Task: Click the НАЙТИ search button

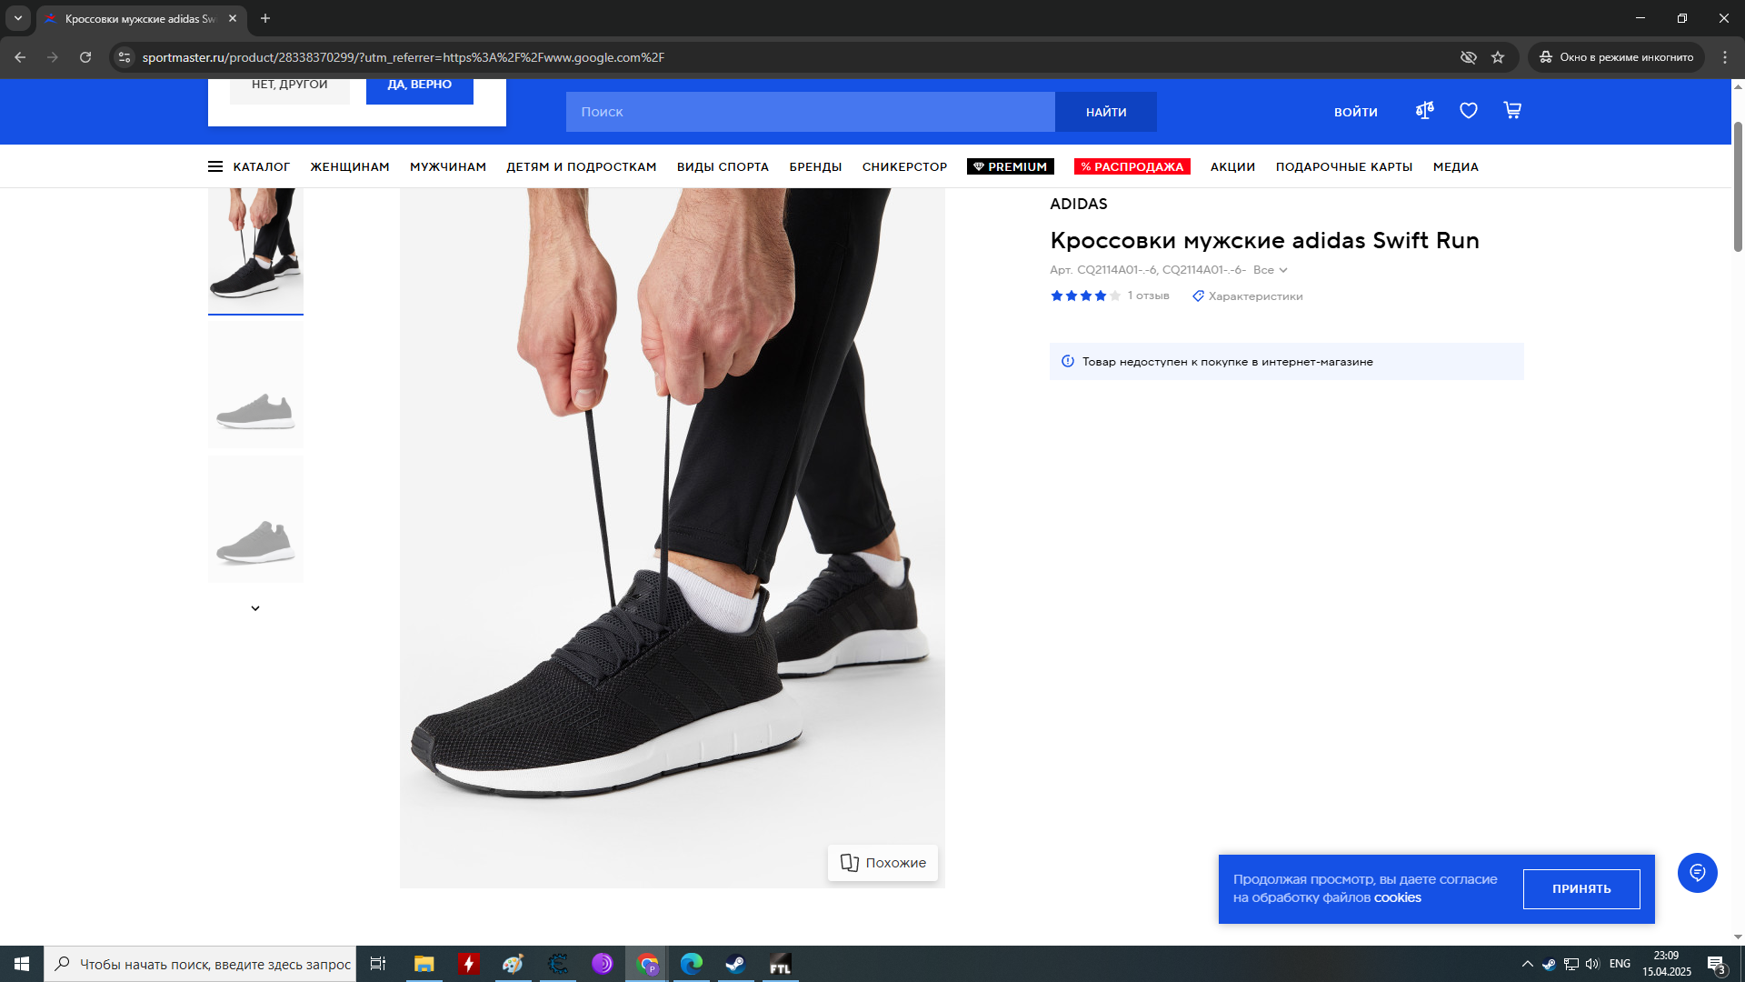Action: tap(1105, 112)
